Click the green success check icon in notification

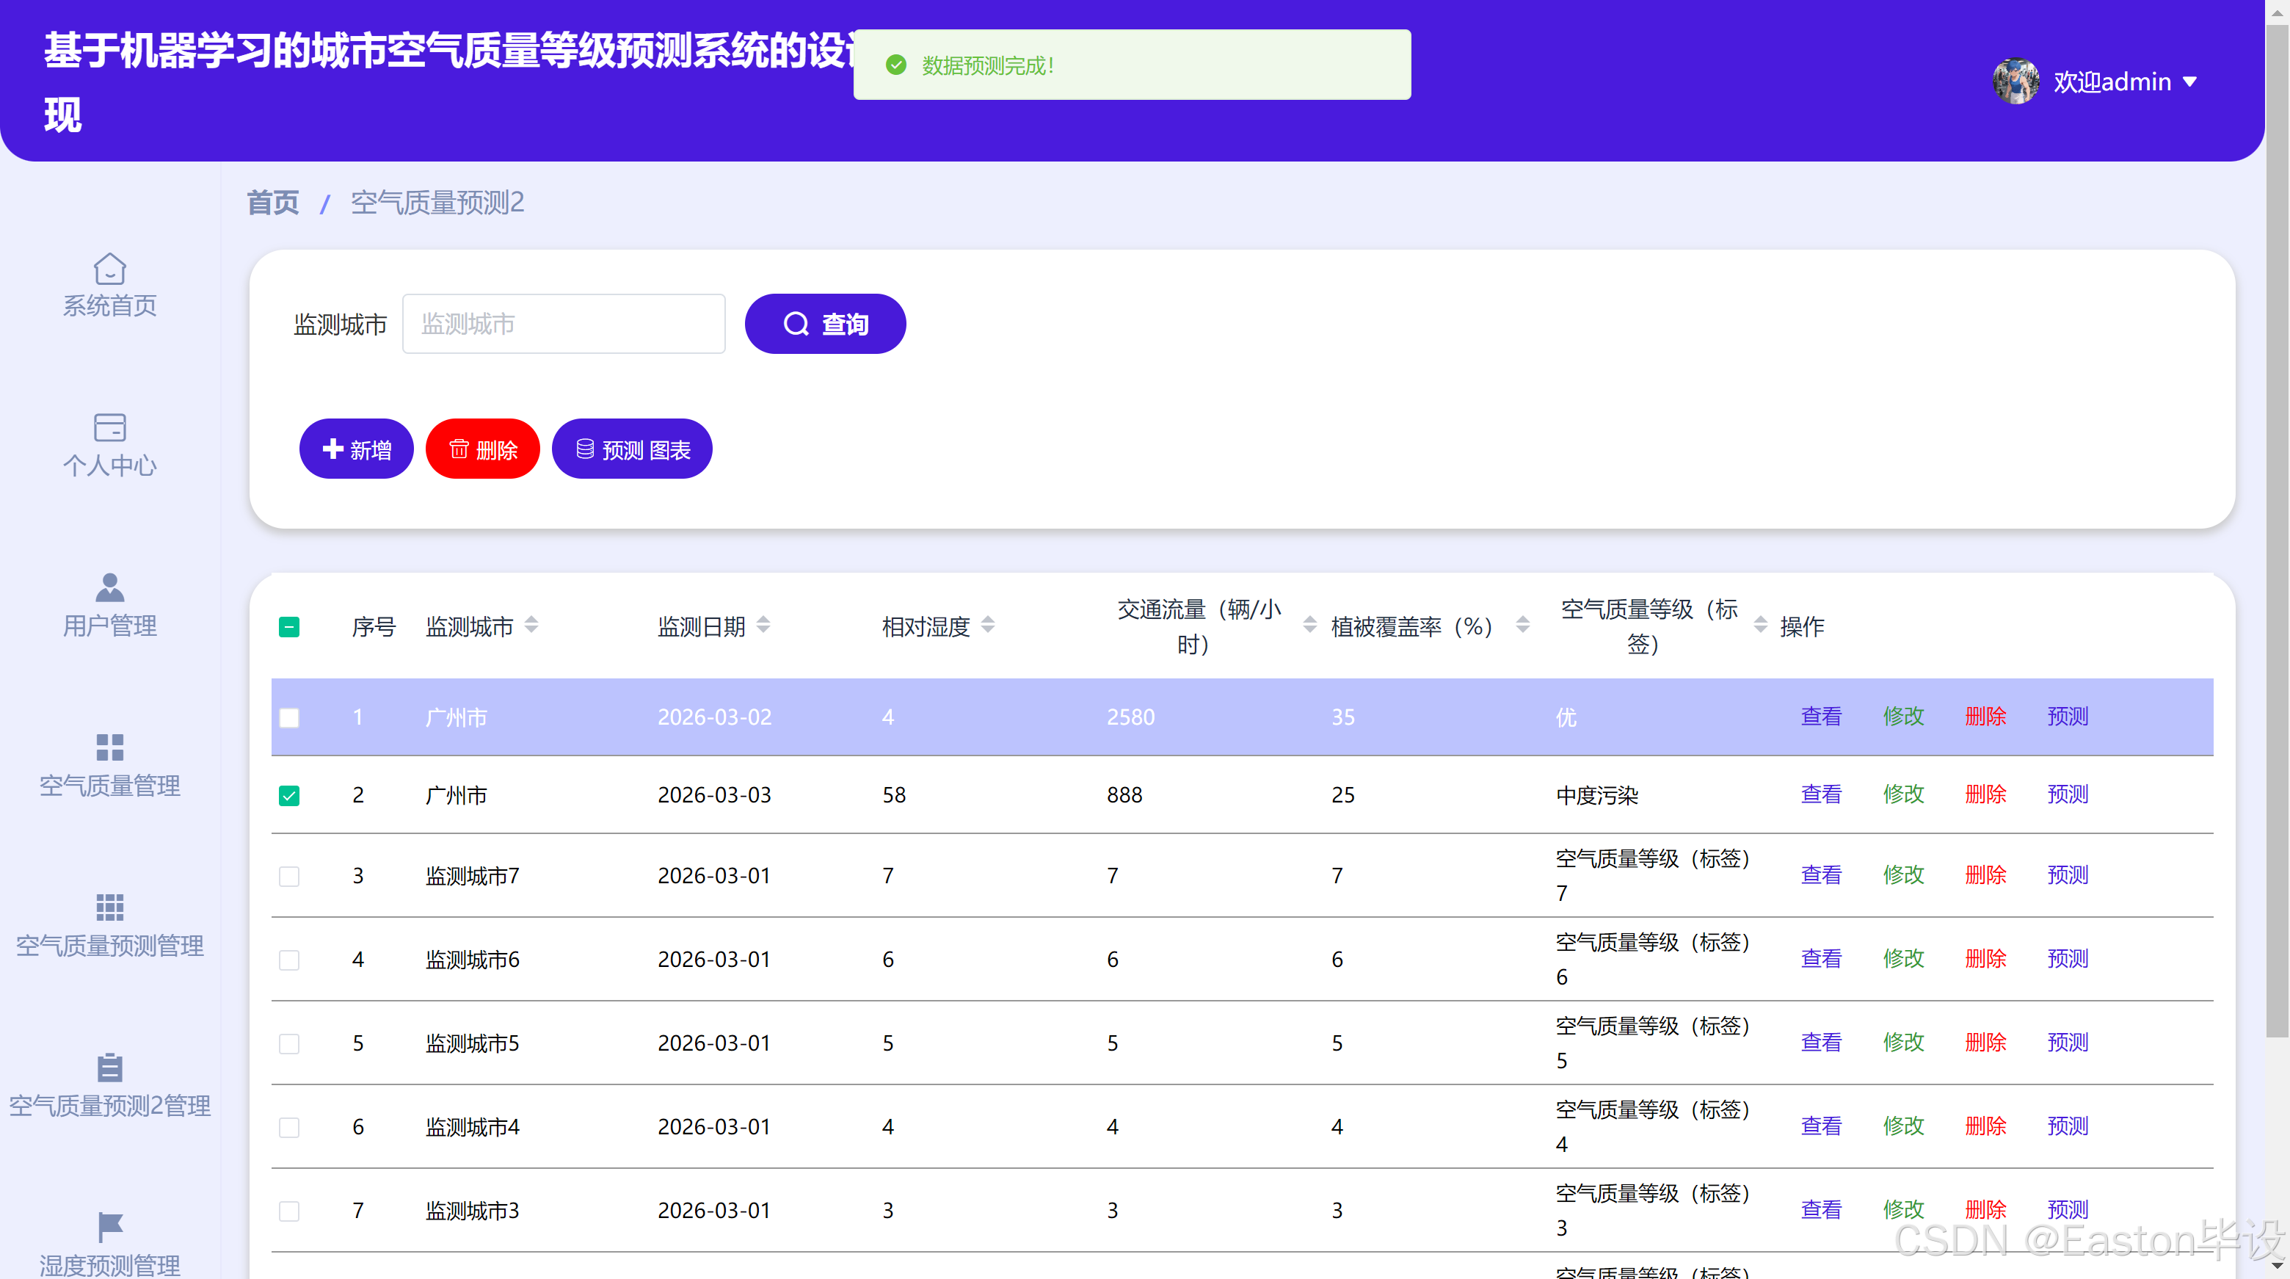(896, 65)
